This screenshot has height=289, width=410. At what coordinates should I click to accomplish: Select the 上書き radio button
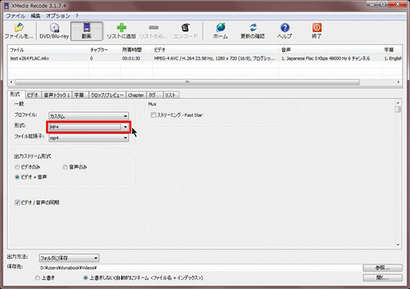click(x=38, y=278)
